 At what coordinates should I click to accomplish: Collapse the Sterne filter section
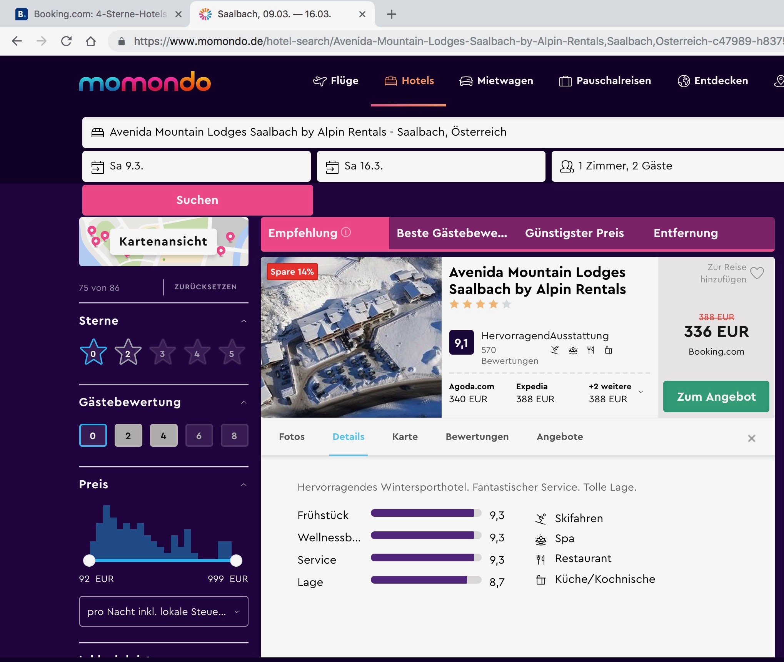click(244, 321)
